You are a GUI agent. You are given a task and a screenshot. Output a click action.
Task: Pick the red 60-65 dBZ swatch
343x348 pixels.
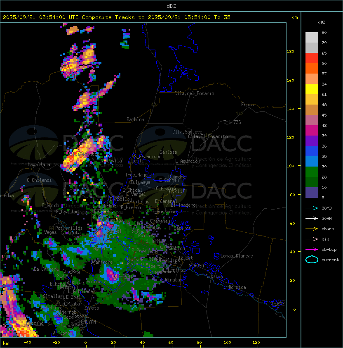coord(312,58)
